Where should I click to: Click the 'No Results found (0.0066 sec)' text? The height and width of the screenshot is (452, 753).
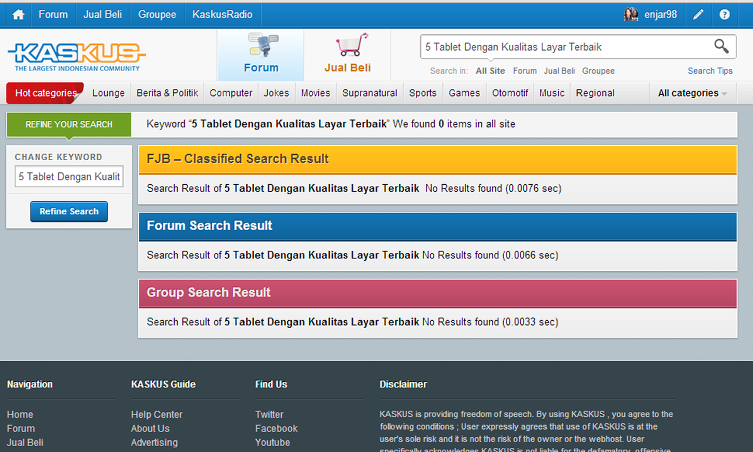pos(490,255)
